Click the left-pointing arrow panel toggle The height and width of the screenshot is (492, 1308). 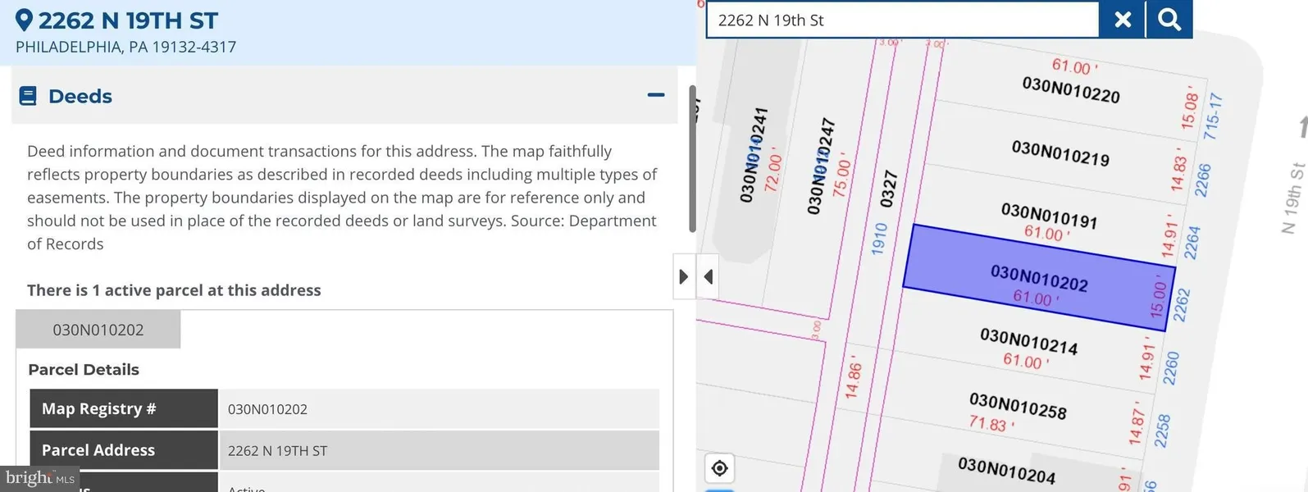pos(709,277)
